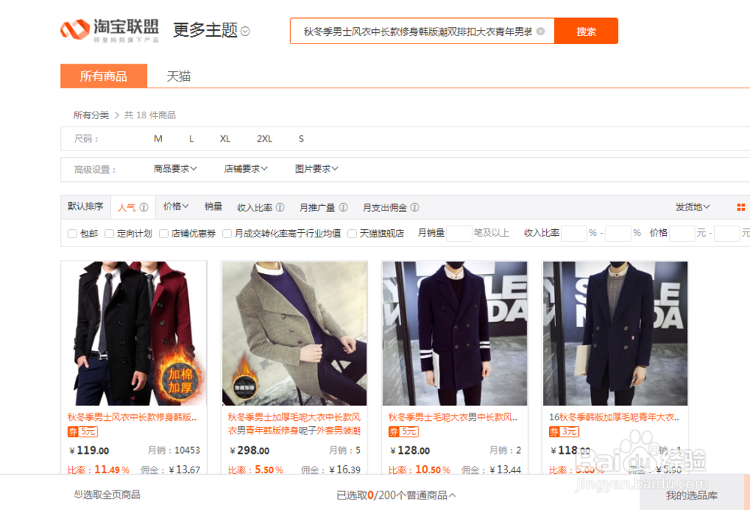Click the Taobao Alliance logo
Viewport: 750px width, 510px height.
(x=109, y=31)
